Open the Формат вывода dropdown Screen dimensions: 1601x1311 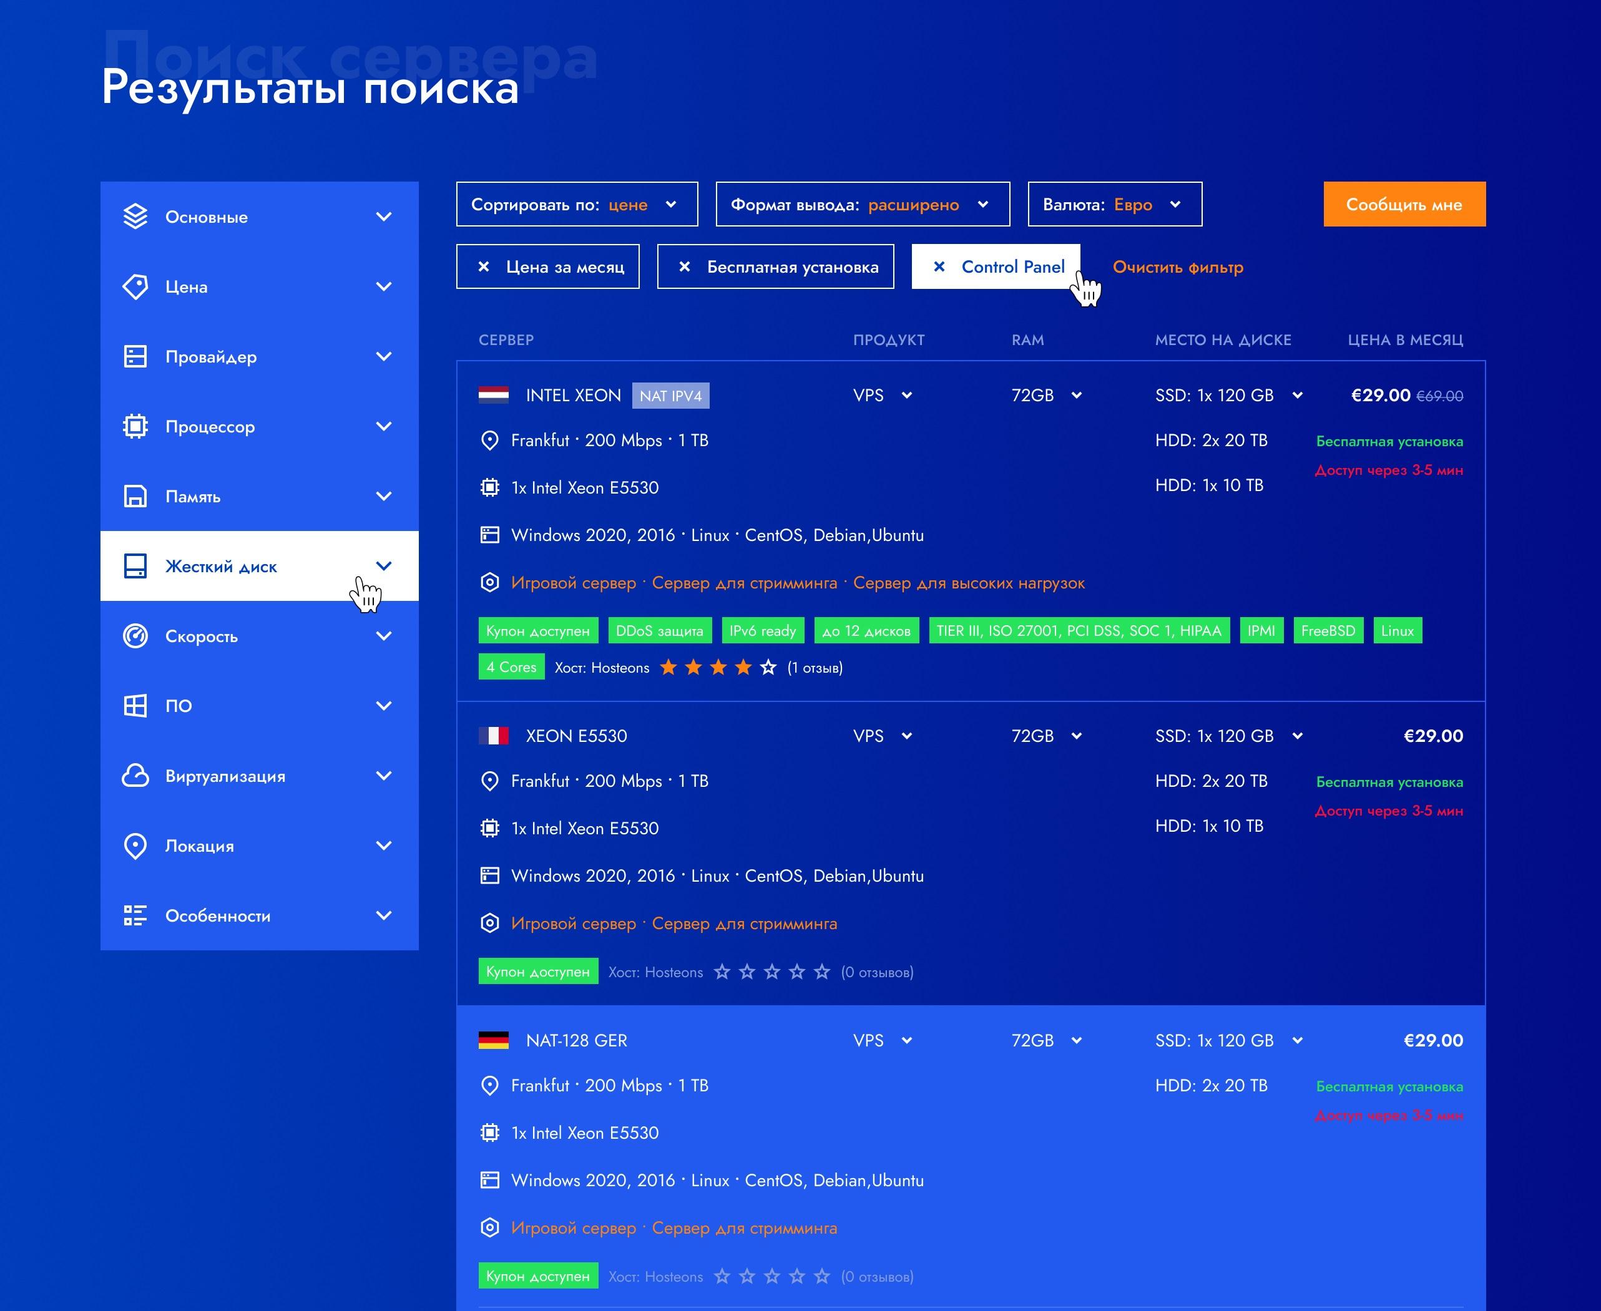tap(863, 204)
